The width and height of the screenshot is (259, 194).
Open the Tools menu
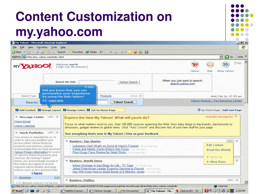[x=54, y=47]
